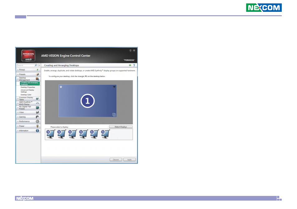Select the sixth monitor icon in the display list
The image size is (297, 209).
tap(105, 134)
